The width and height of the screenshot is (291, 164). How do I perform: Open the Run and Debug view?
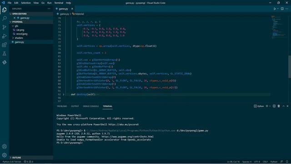coord(4,36)
